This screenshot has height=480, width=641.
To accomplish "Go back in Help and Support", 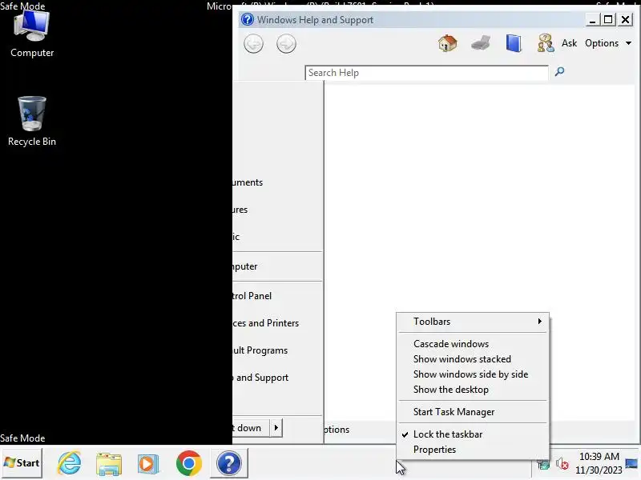I will tap(253, 44).
